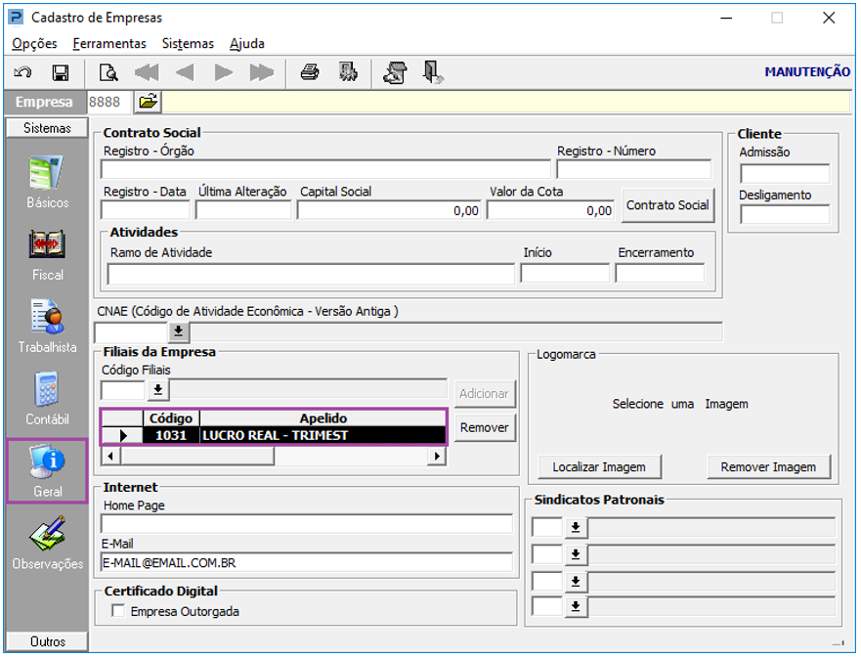
Task: Click the Apelido column header
Action: 323,418
